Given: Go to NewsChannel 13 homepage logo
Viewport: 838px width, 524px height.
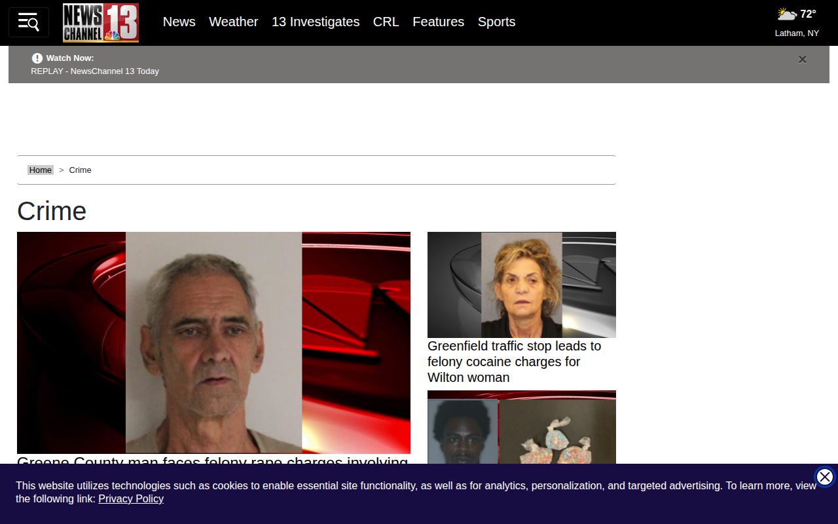Looking at the screenshot, I should pyautogui.click(x=101, y=23).
